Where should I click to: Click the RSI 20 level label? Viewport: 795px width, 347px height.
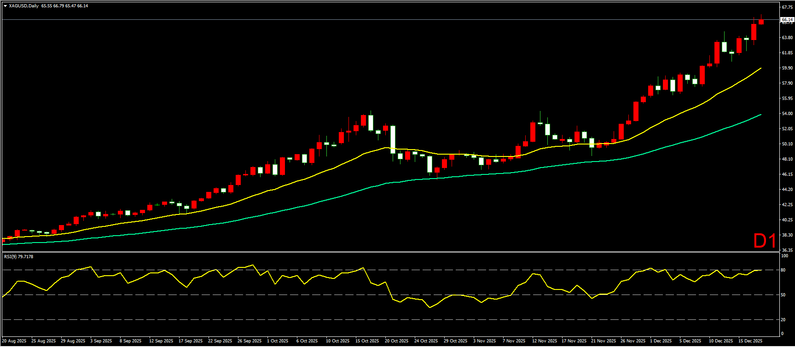tap(783, 320)
